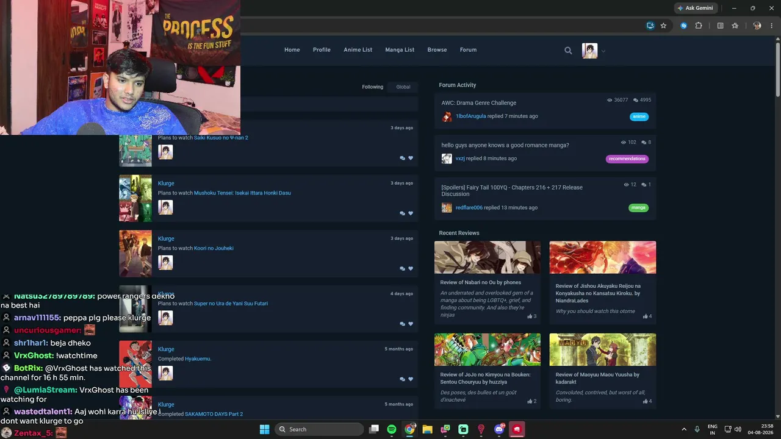This screenshot has height=439, width=781.
Task: Open user vxzj's profile link
Action: click(x=460, y=159)
